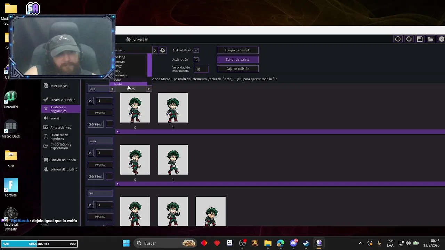Open Steam from taskbar
This screenshot has height=250, width=445.
coord(306,243)
